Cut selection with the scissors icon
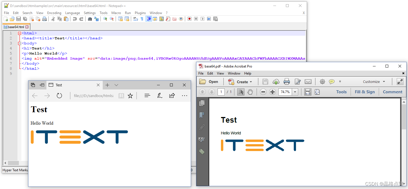 click(x=53, y=19)
